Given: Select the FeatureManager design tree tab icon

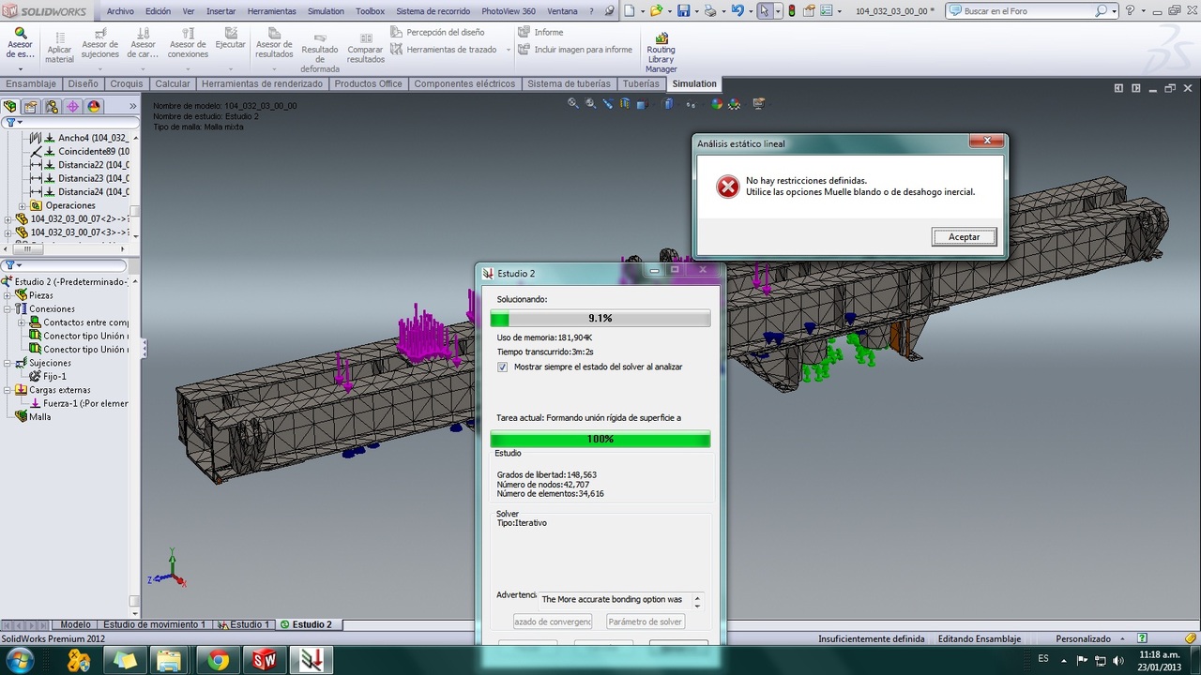Looking at the screenshot, I should click(x=10, y=107).
